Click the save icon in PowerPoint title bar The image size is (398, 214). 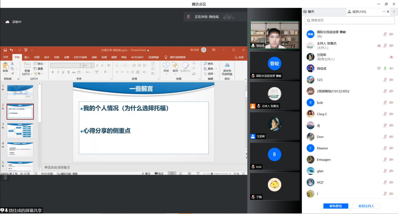point(5,50)
